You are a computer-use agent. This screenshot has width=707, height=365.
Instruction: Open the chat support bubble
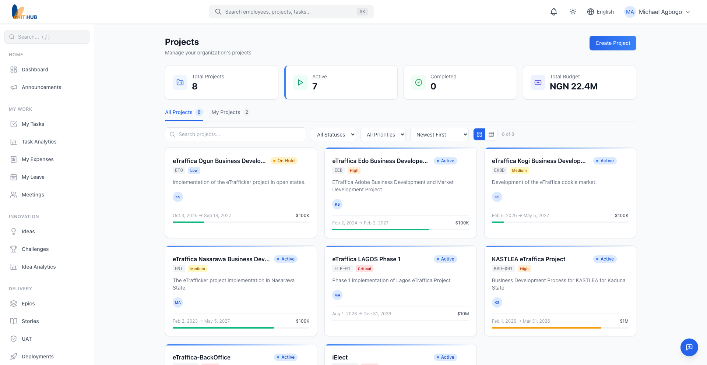(689, 347)
